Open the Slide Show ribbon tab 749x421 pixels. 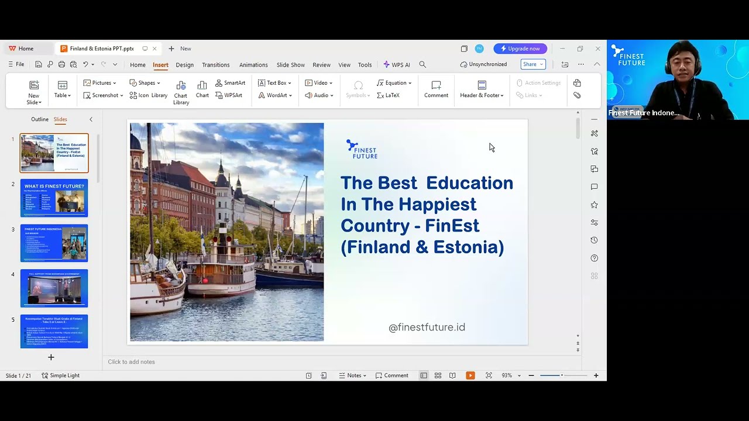[x=290, y=65]
